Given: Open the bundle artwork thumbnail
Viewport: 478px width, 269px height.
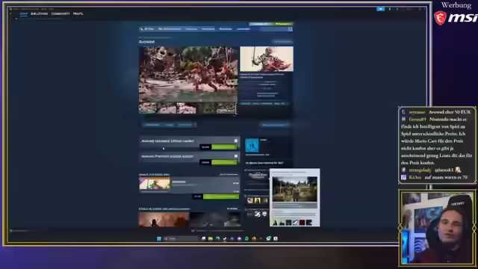Looking at the screenshot, I should (x=155, y=184).
